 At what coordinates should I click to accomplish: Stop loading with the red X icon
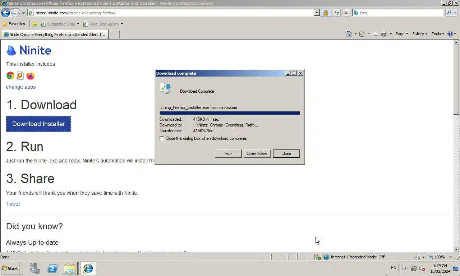[346, 13]
